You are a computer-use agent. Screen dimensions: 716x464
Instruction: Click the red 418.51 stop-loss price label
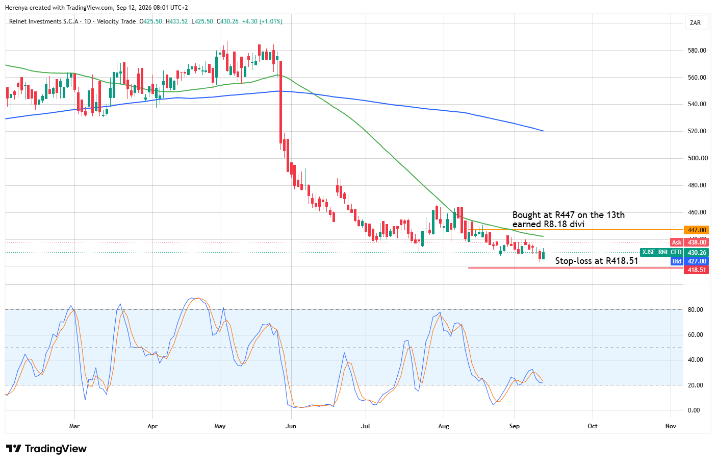(696, 270)
